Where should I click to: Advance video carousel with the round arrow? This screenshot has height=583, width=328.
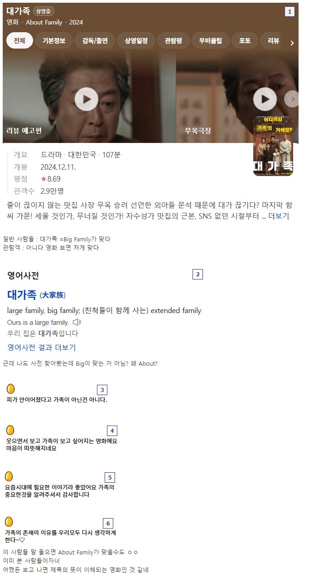292,99
